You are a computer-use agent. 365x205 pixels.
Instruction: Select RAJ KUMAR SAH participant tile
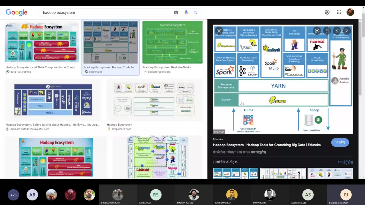click(x=232, y=195)
